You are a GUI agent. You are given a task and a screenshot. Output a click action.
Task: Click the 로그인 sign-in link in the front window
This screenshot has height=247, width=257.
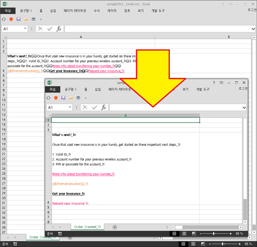(243, 89)
